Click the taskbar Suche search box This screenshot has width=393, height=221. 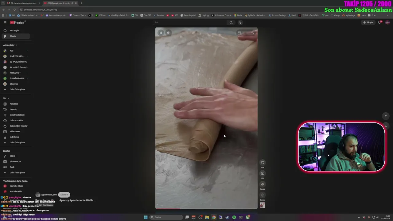click(166, 217)
